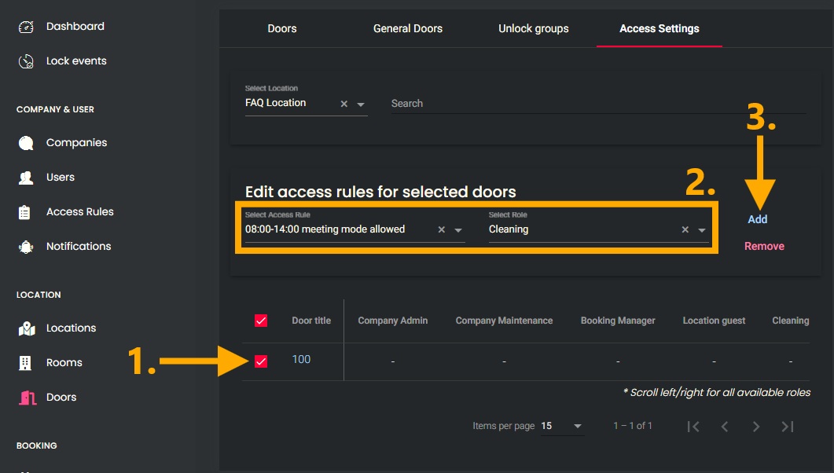834x473 pixels.
Task: Expand the Select Location dropdown arrow
Action: [361, 104]
